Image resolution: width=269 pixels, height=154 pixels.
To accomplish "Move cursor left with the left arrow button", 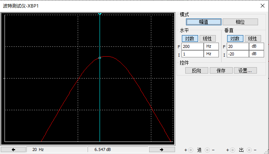I will point(13,149).
